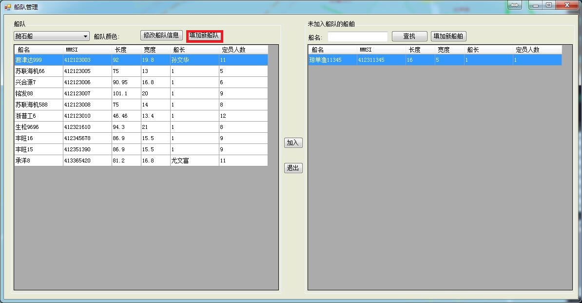Click the 退出 button
Screen dimensions: 582x303
[x=293, y=168]
